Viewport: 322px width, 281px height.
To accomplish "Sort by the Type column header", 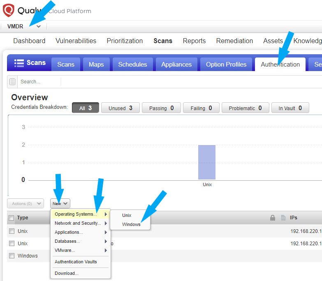I will pyautogui.click(x=23, y=218).
